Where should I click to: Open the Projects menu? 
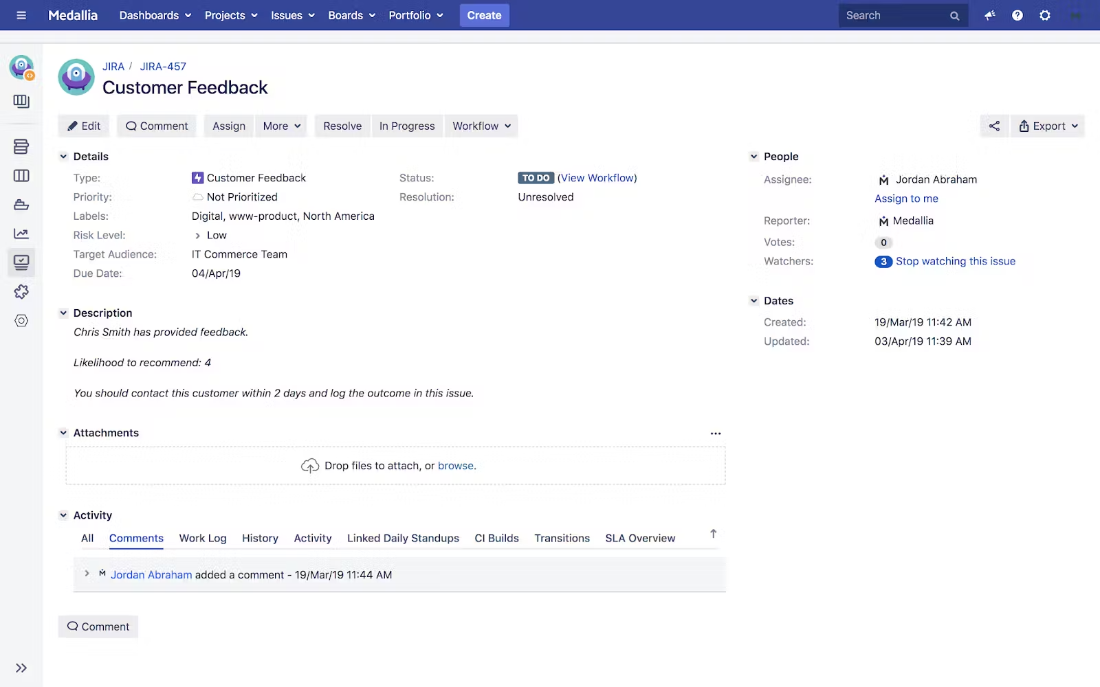tap(231, 15)
